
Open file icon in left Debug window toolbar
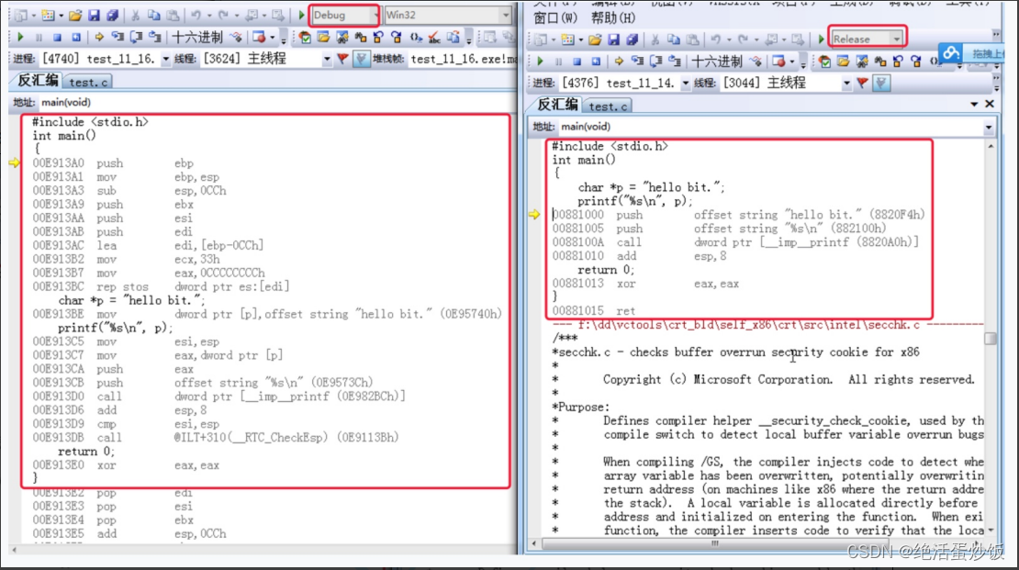(x=75, y=15)
